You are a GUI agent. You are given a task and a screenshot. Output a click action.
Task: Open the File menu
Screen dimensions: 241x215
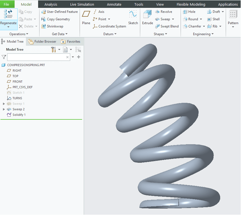(x=7, y=5)
